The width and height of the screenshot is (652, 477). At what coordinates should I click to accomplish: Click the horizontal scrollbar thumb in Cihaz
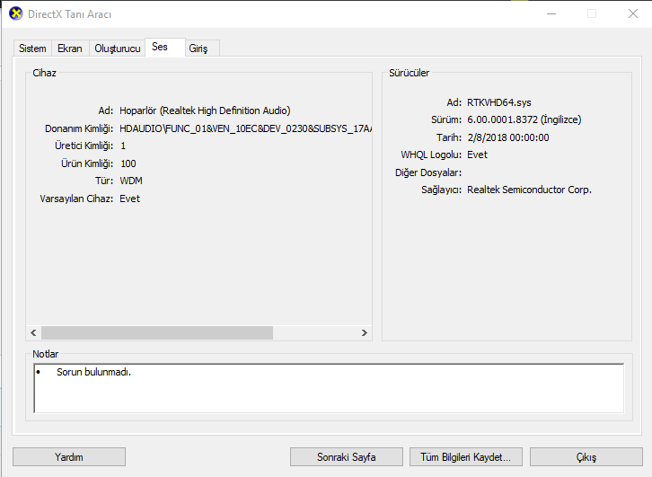pyautogui.click(x=157, y=332)
